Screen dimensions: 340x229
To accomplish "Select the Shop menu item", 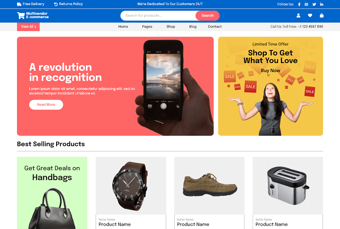I will tap(171, 27).
